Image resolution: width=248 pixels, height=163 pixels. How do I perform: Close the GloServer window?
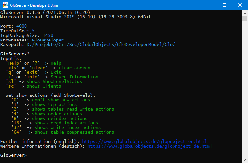click(240, 5)
